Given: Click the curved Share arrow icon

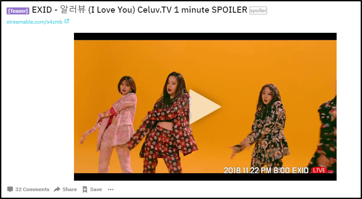Looking at the screenshot, I should [57, 189].
